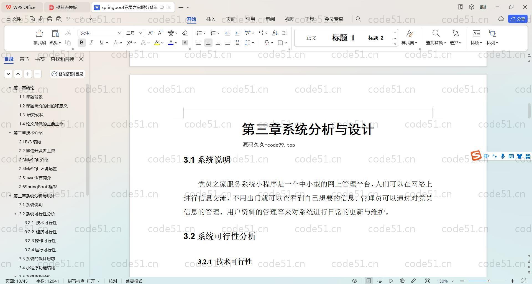This screenshot has height=284, width=532.
Task: Switch to web layout globe icon
Action: click(402, 281)
